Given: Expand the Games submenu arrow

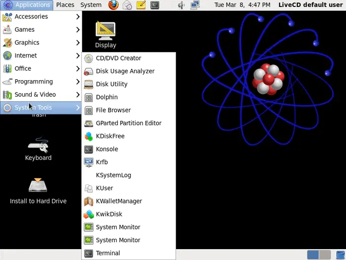Looking at the screenshot, I should tap(78, 30).
